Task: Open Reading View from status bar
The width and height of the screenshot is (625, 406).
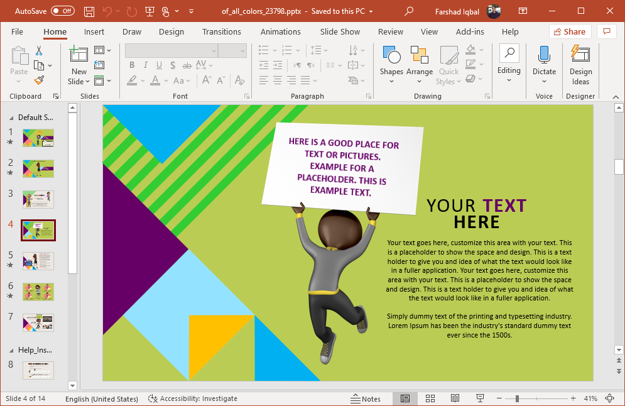Action: click(455, 398)
